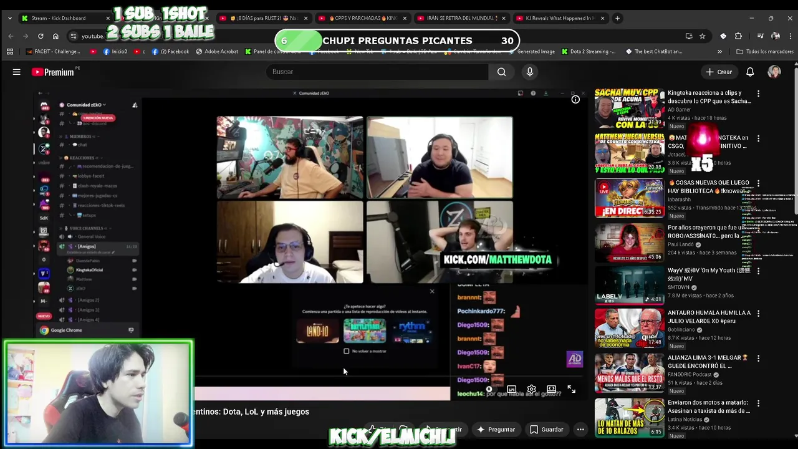Open Chrome media controls icon

(x=761, y=36)
